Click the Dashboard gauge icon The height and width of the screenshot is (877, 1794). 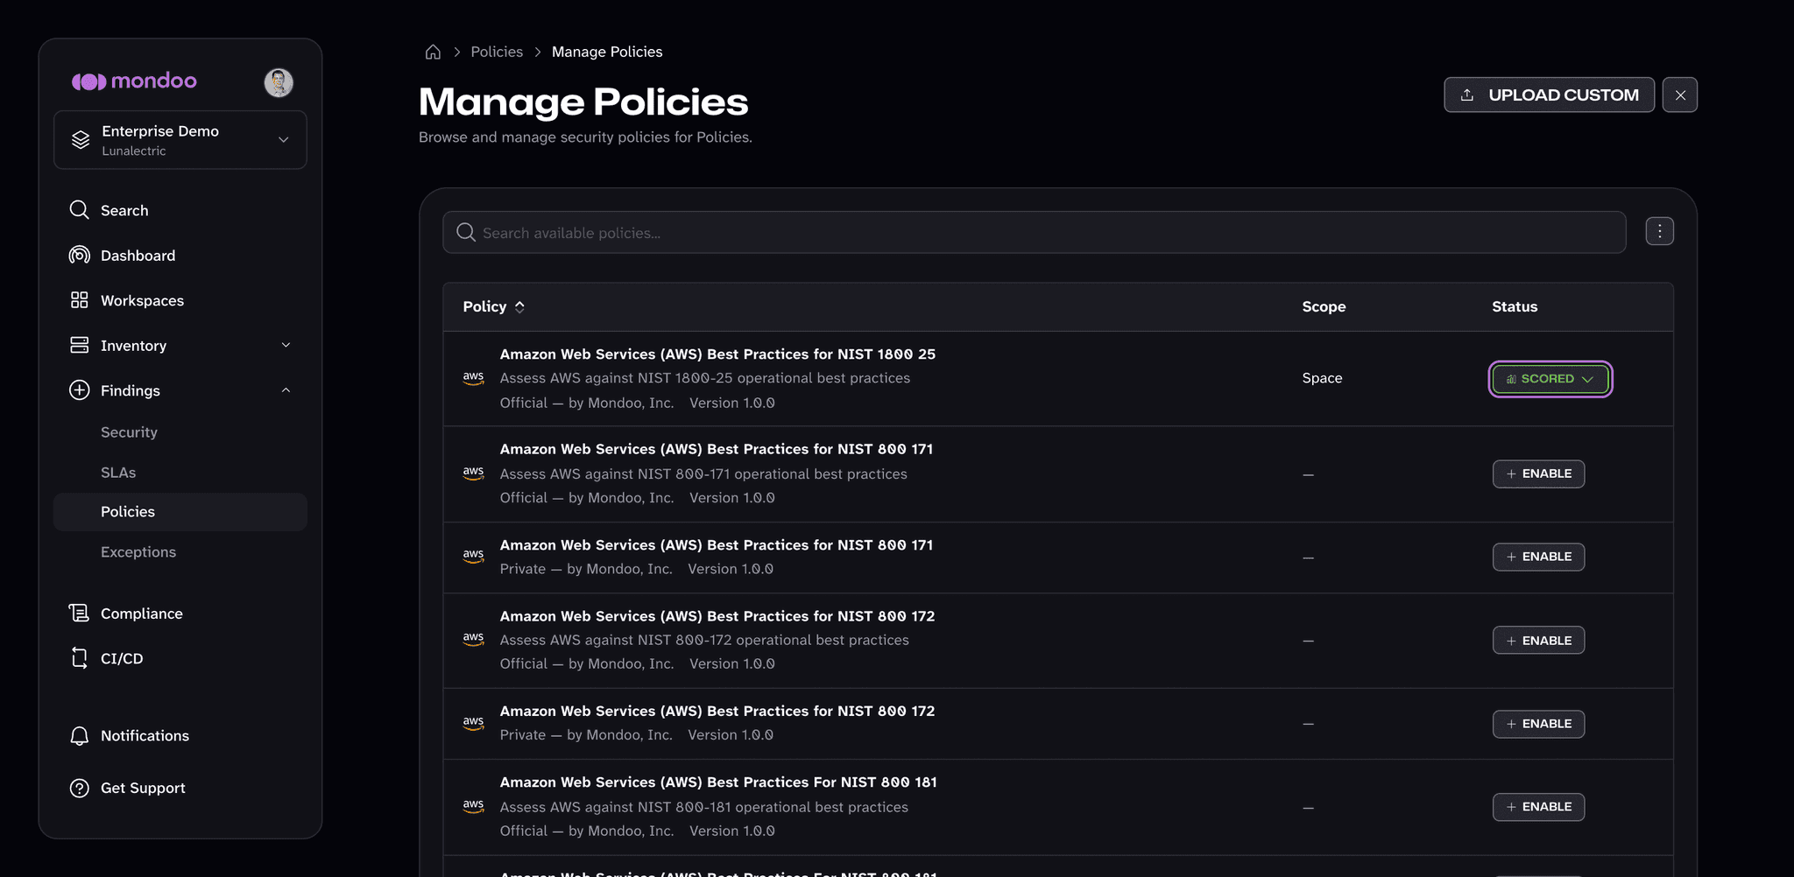[x=79, y=255]
